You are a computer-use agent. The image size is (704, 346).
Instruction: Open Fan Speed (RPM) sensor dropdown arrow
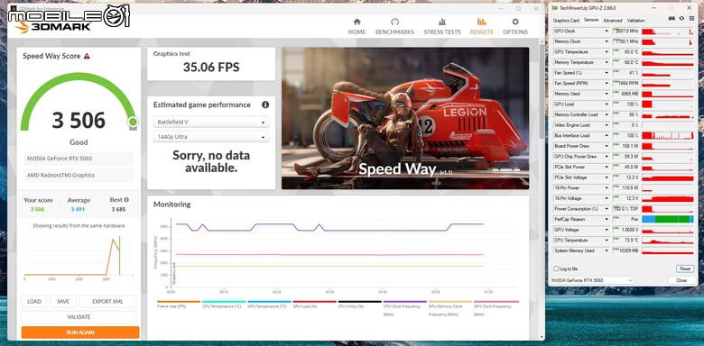(607, 84)
